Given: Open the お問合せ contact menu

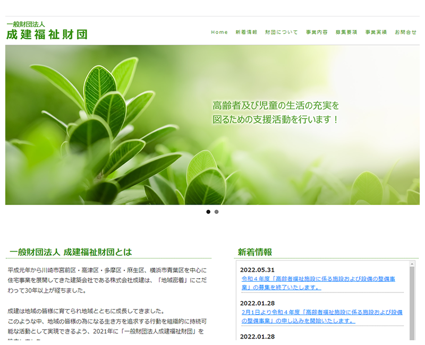Looking at the screenshot, I should [x=405, y=32].
